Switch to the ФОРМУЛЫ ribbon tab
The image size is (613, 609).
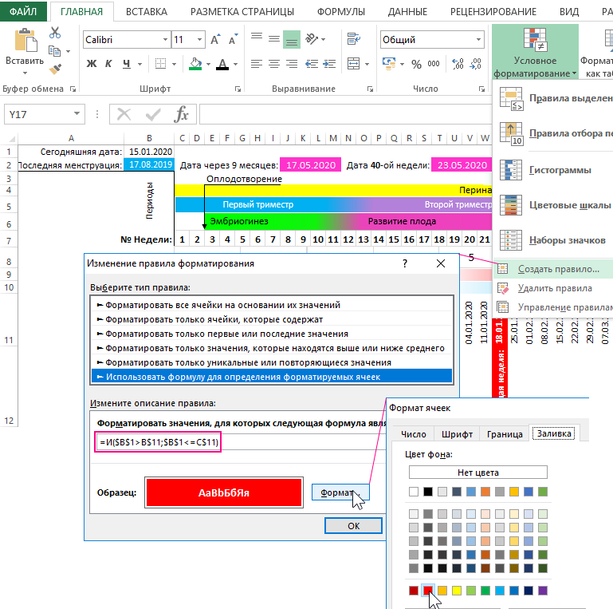340,11
